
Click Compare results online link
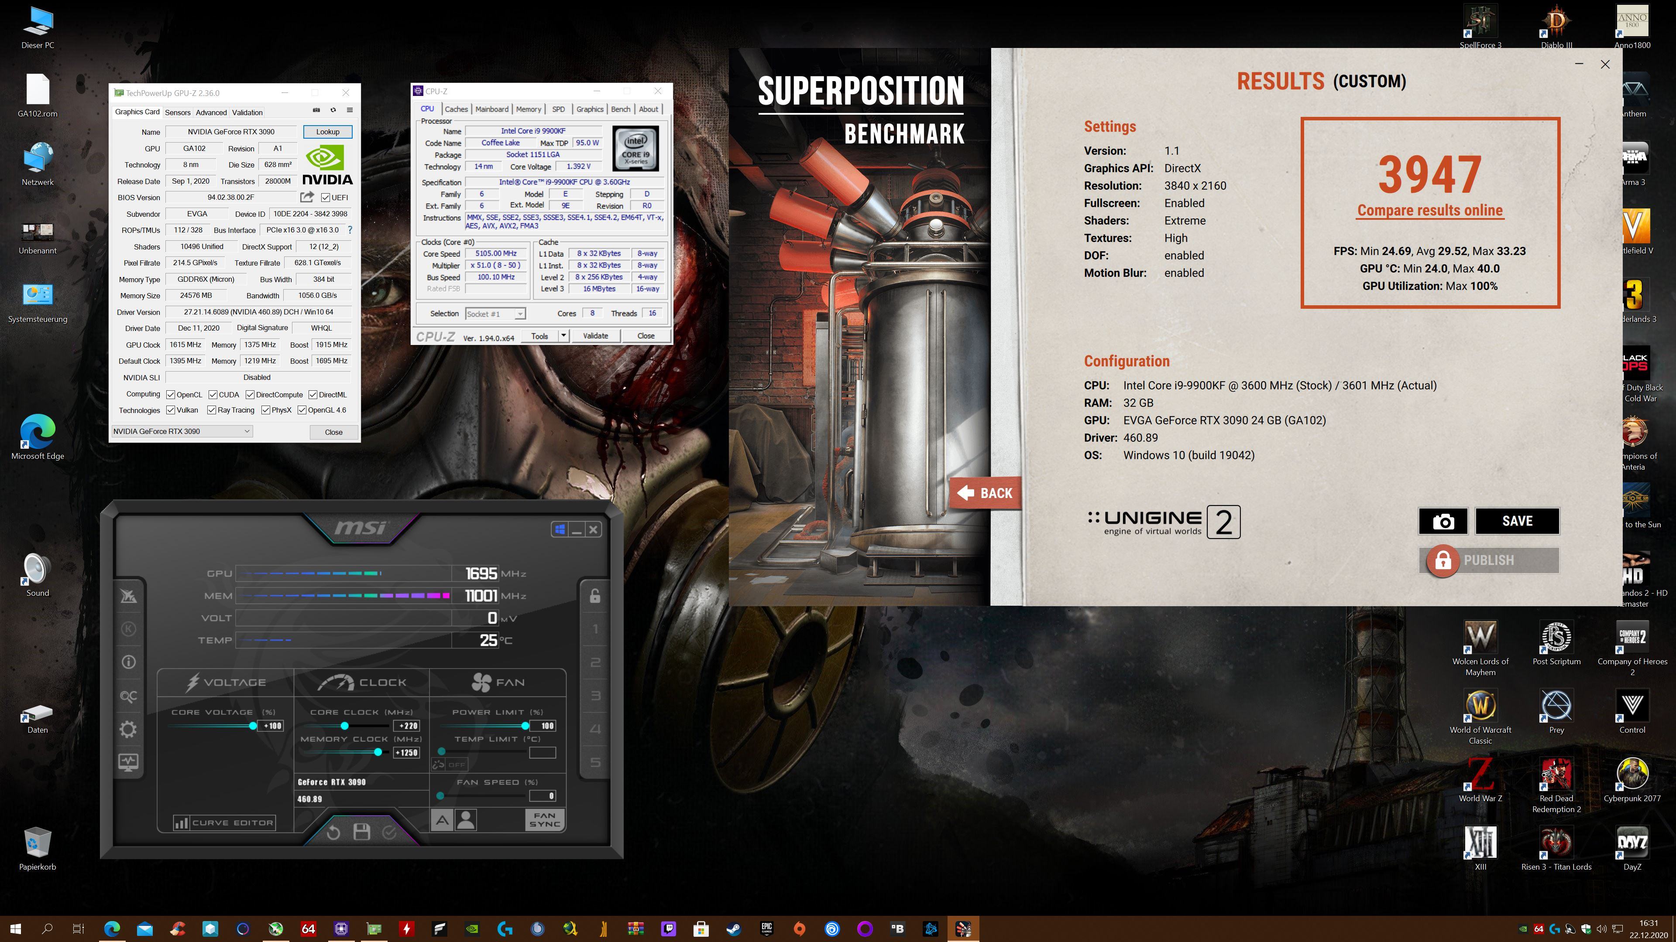point(1430,210)
